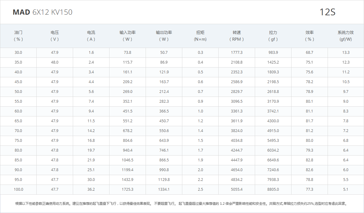The image size is (364, 213).
Task: Click throttle value "70.0"
Action: tap(18, 130)
